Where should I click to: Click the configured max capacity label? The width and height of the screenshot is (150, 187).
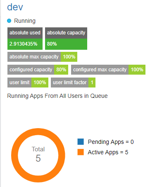[100, 70]
